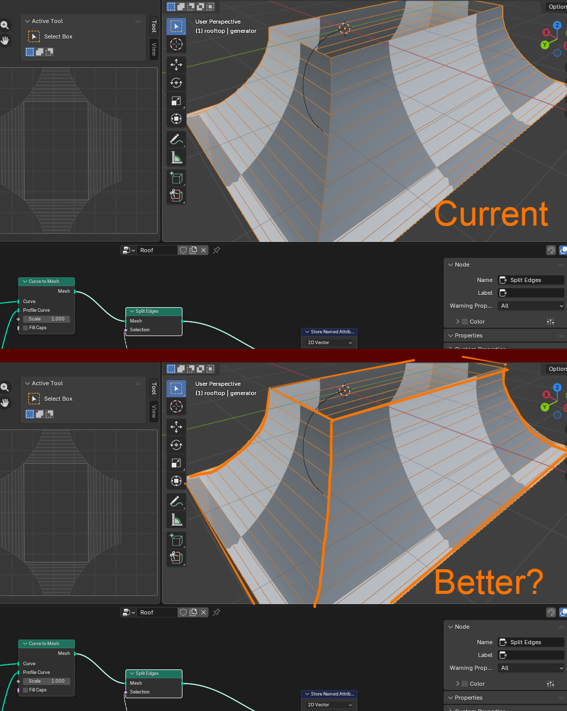
Task: Open Warning Prop dropdown in upper Node panel
Action: pos(532,306)
